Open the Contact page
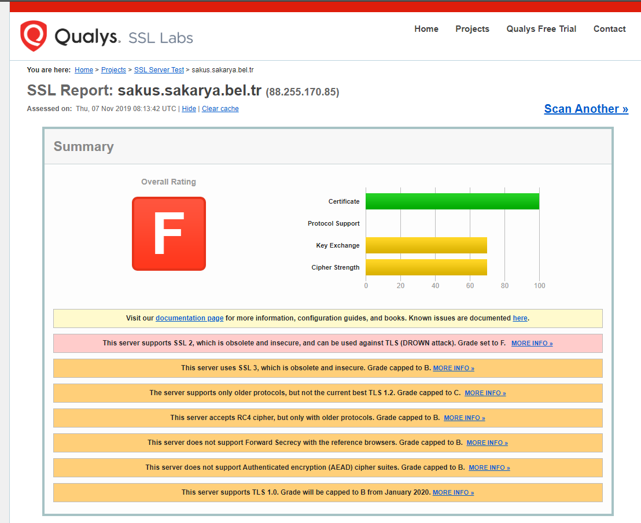 point(609,28)
